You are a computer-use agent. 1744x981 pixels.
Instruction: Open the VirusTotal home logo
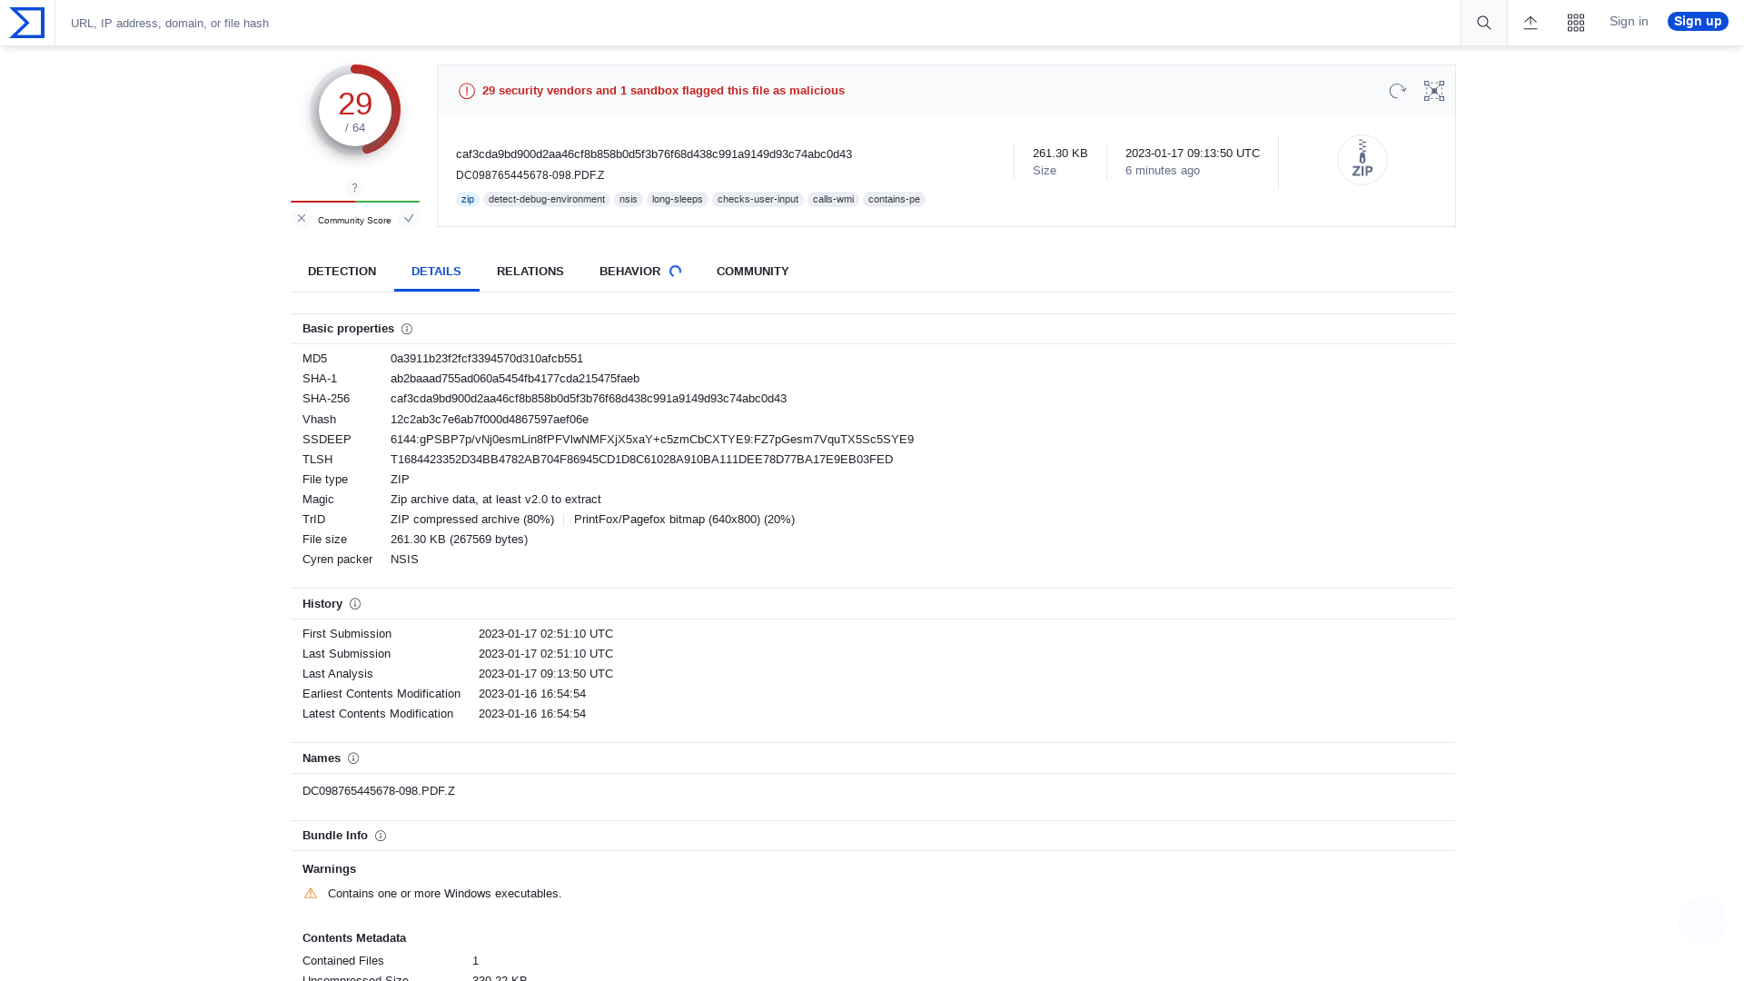tap(26, 23)
